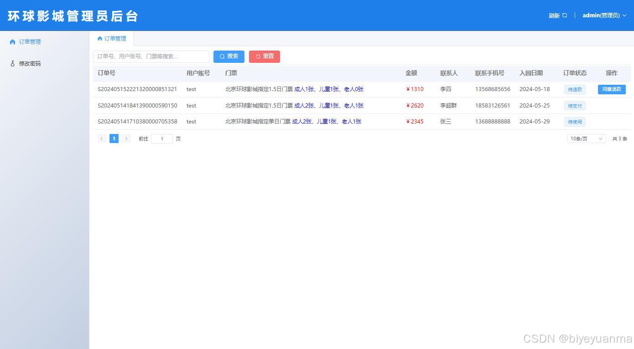This screenshot has width=634, height=349.
Task: Click the 刷新 refresh icon in the header
Action: pos(566,15)
